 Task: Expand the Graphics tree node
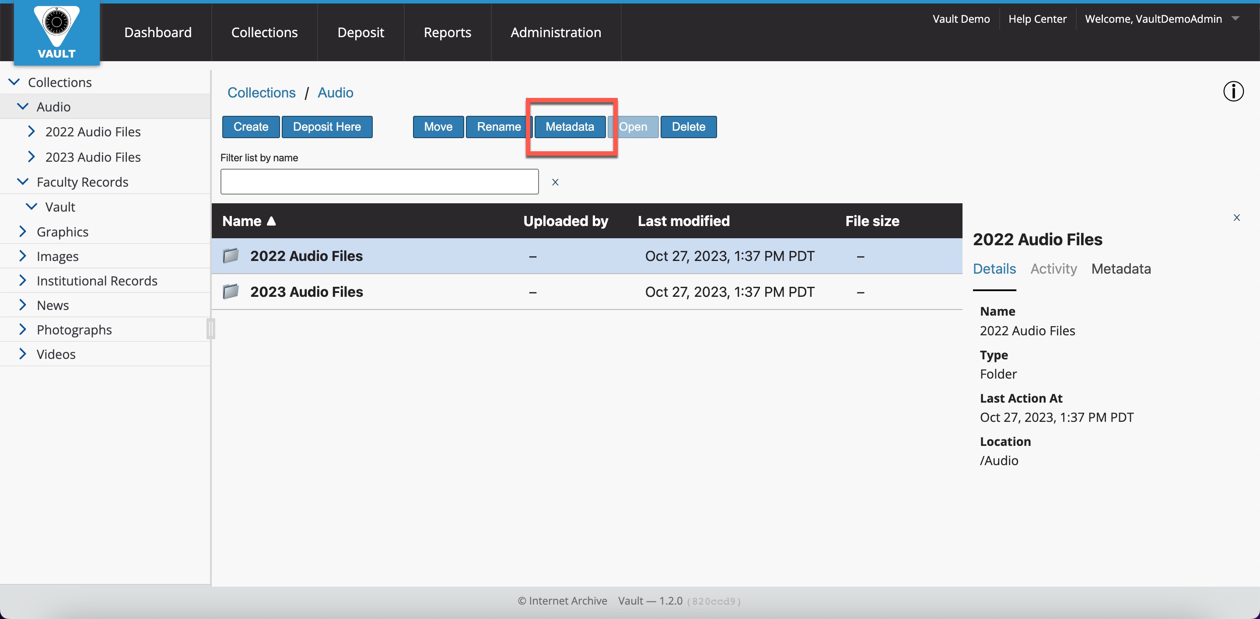(22, 232)
